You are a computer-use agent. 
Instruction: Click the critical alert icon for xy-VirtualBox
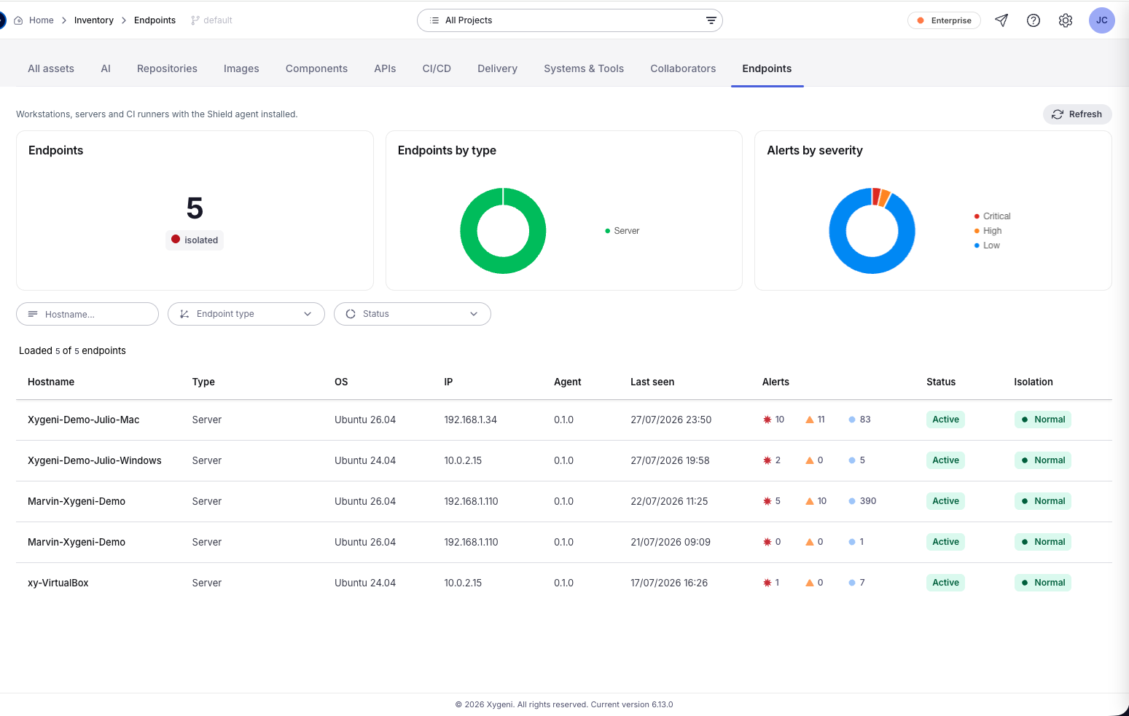pyautogui.click(x=767, y=583)
